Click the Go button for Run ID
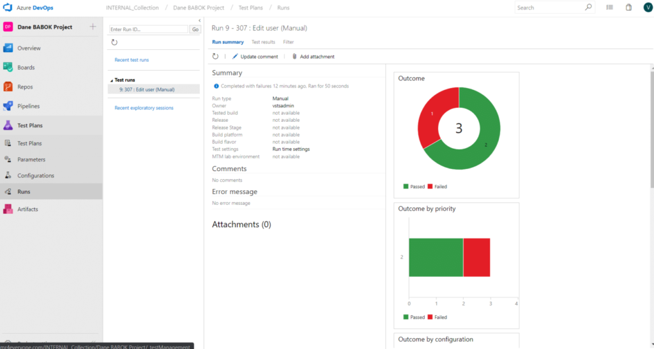654x349 pixels. 195,29
